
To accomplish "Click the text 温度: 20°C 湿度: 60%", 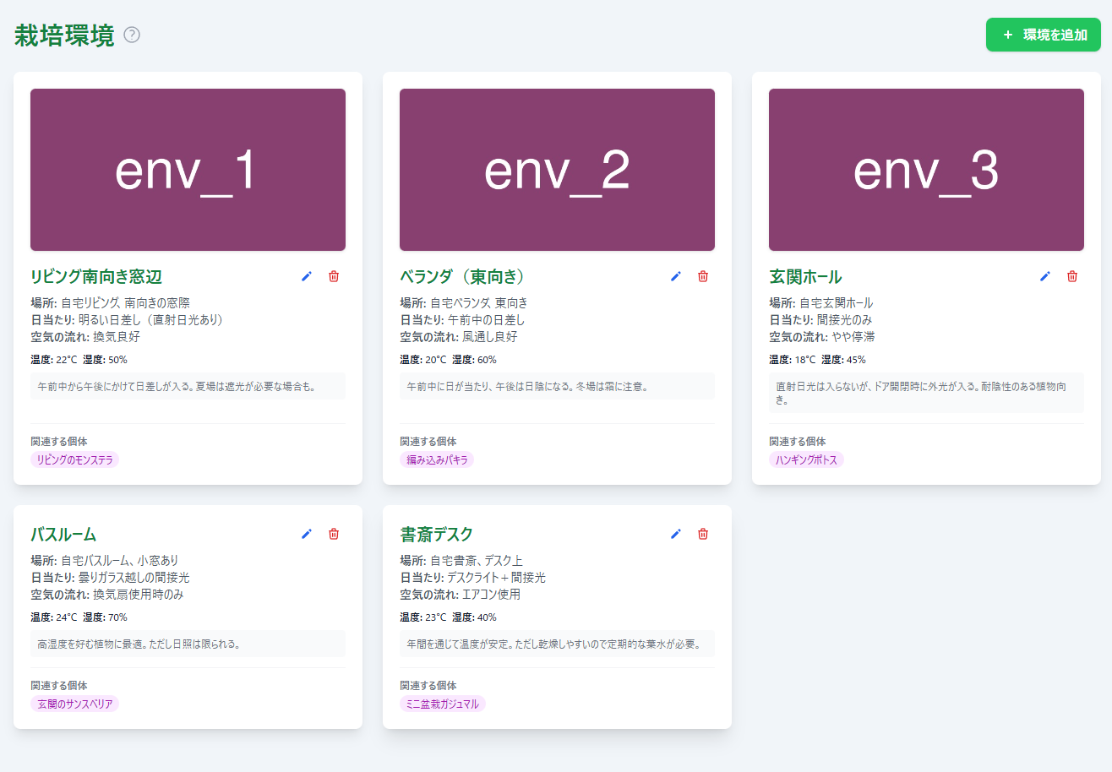I will pyautogui.click(x=448, y=359).
